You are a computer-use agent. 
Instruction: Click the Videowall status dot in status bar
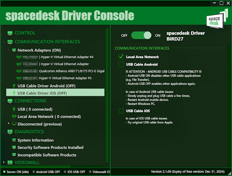[90, 172]
